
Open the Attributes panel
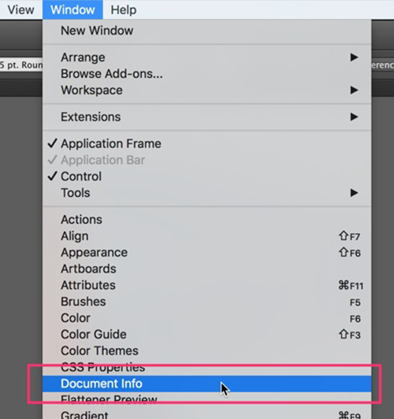coord(206,285)
